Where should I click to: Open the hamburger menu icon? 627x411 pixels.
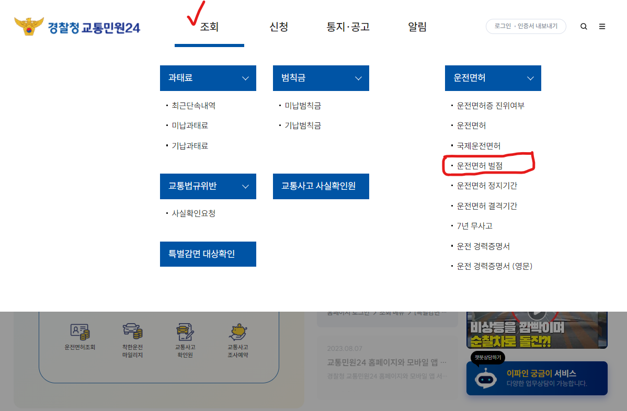tap(602, 26)
